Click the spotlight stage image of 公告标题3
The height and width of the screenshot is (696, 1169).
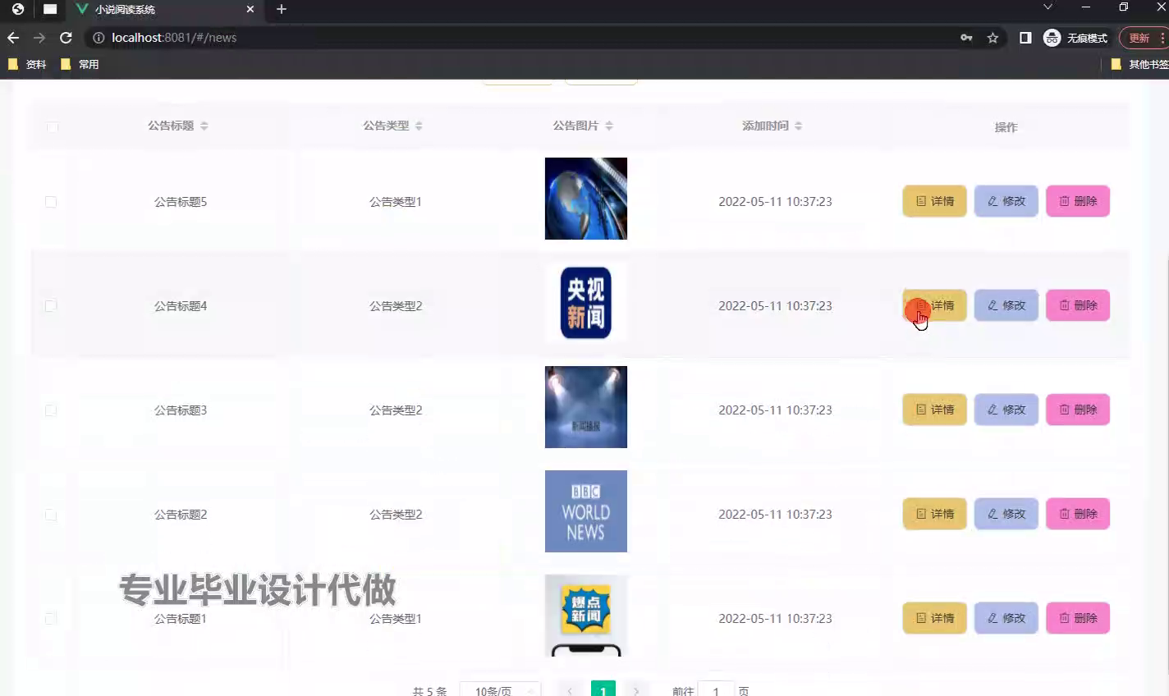pos(586,407)
